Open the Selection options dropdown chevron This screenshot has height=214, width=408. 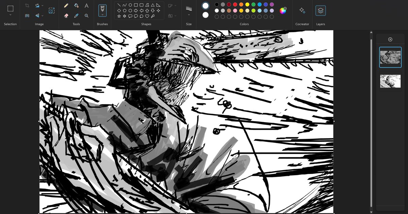pos(10,15)
